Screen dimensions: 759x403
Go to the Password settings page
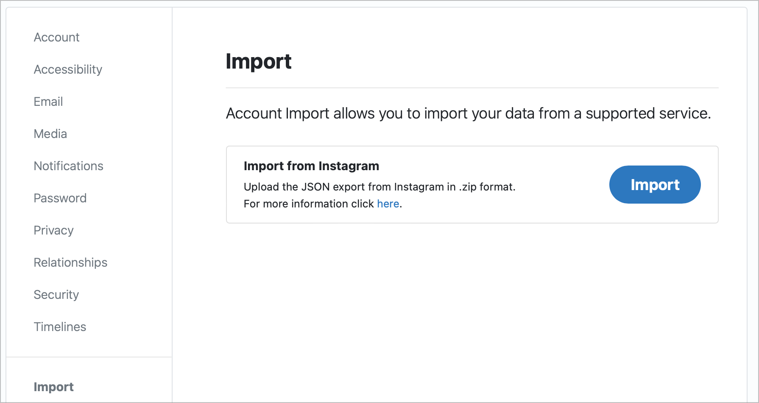(60, 198)
